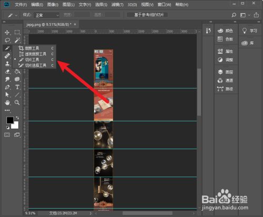Select the Horizontal Type tool
263x217 pixels.
click(x=17, y=87)
